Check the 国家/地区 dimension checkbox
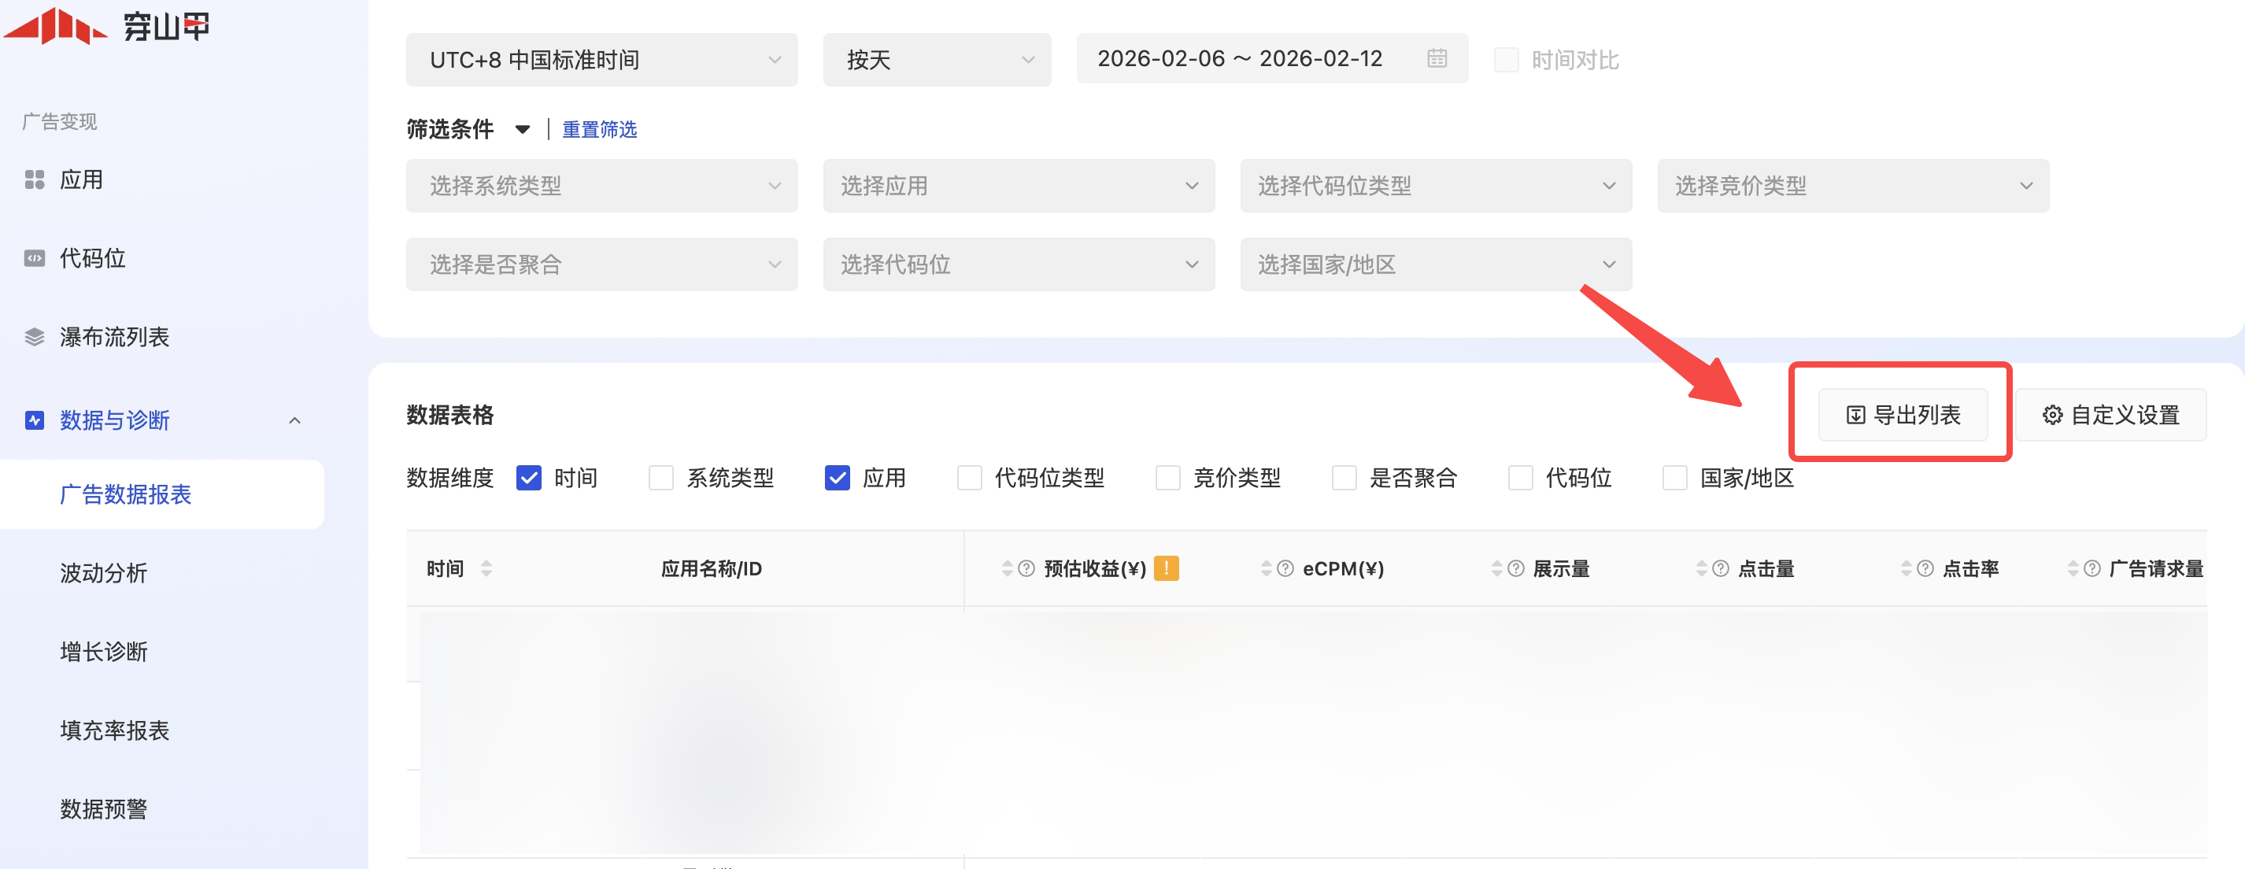This screenshot has height=869, width=2245. coord(1674,478)
